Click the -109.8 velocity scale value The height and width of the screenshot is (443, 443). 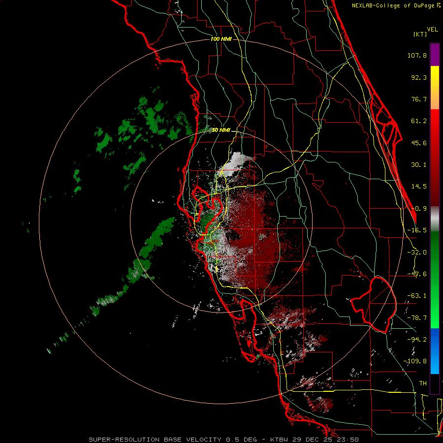tap(415, 361)
